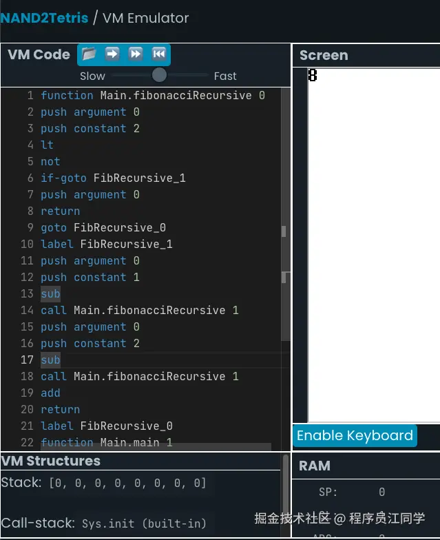The width and height of the screenshot is (440, 540).
Task: Select line 1 function Main.fibonacciRecursive
Action: pyautogui.click(x=152, y=95)
